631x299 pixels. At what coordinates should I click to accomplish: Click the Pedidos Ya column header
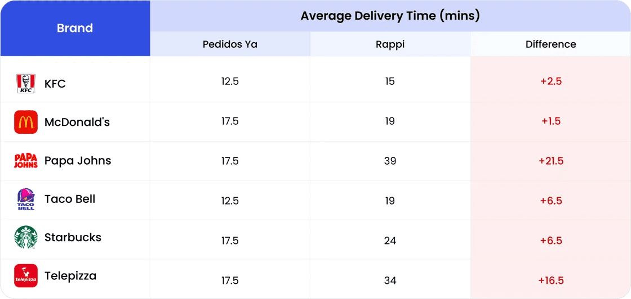(x=230, y=44)
